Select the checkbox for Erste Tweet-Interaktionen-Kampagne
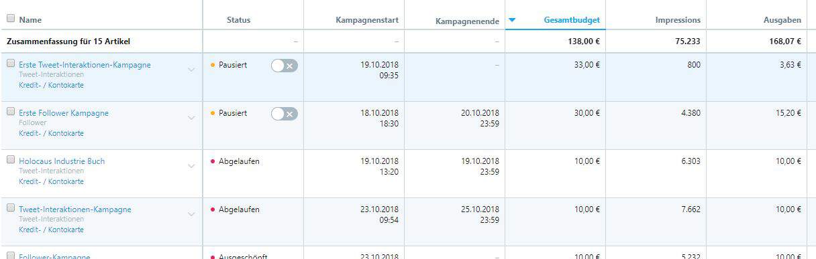The image size is (816, 259). (10, 64)
